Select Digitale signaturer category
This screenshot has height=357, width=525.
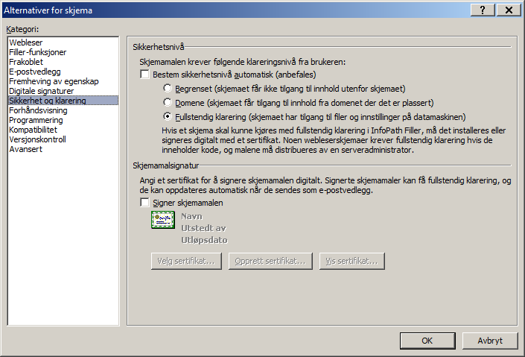point(41,91)
